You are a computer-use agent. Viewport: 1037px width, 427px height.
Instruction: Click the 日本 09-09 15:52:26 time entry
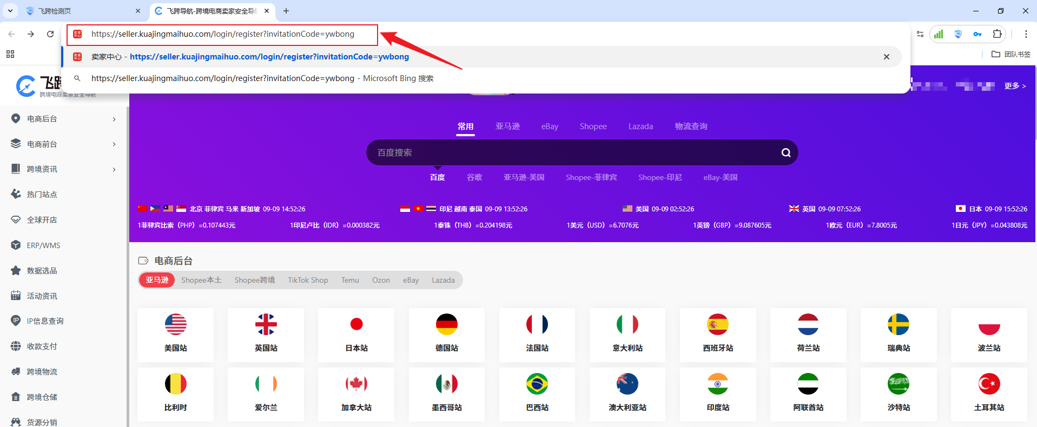(x=992, y=209)
